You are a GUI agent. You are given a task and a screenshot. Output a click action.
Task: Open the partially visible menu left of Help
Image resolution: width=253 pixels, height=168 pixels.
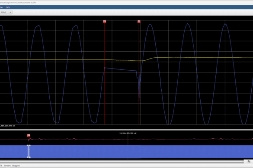click(1, 7)
